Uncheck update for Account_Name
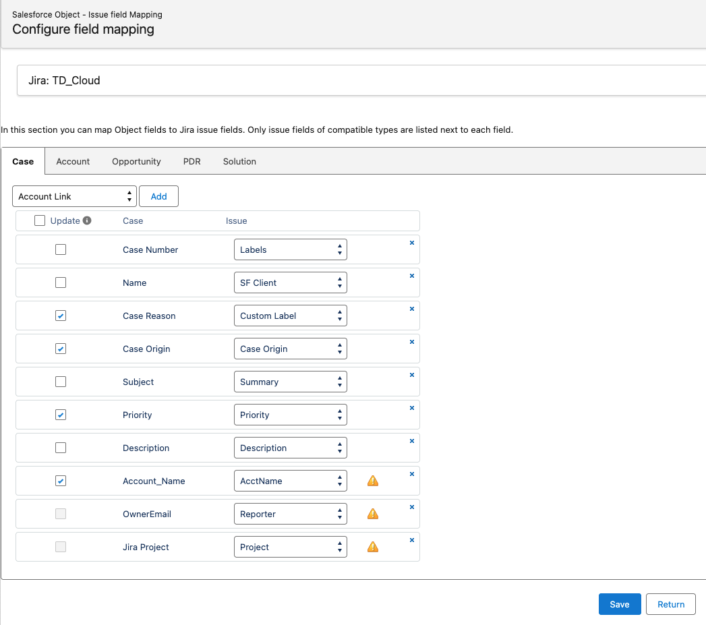706x625 pixels. click(61, 481)
